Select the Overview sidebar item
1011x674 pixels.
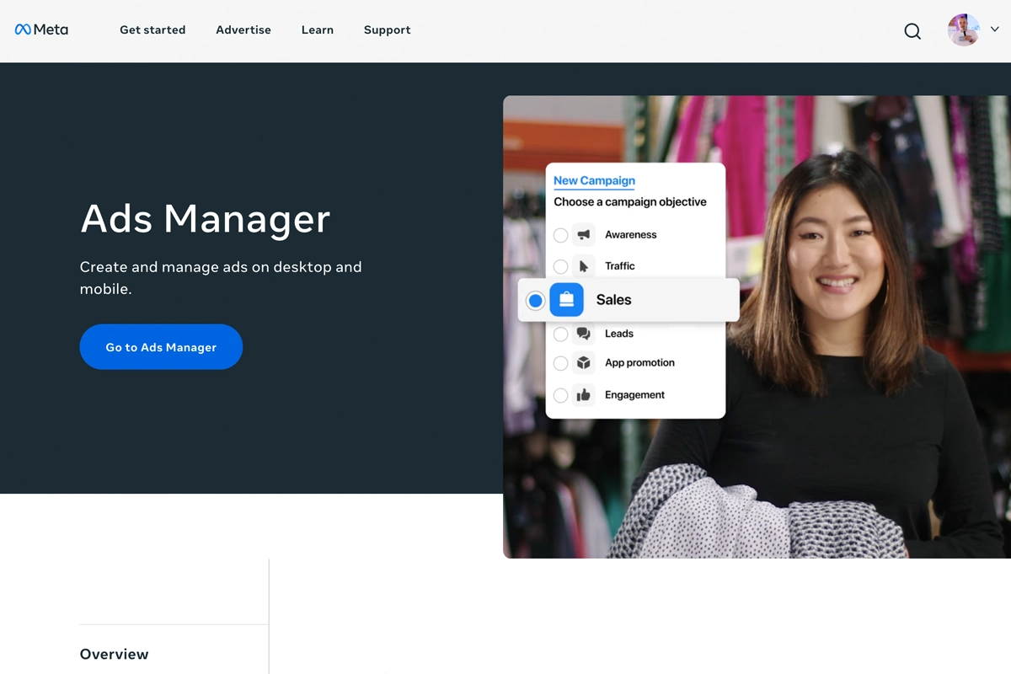click(x=114, y=654)
